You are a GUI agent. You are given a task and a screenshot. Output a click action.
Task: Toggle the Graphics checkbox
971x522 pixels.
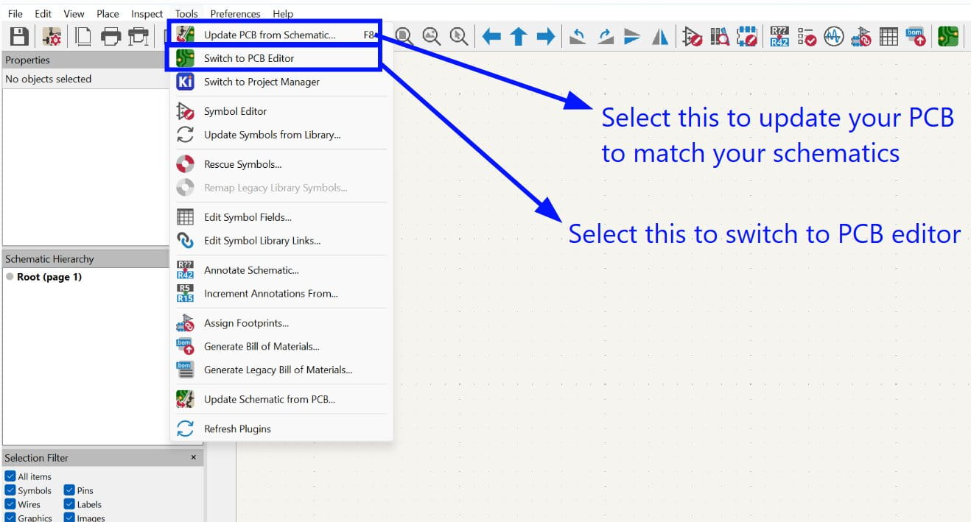point(10,518)
